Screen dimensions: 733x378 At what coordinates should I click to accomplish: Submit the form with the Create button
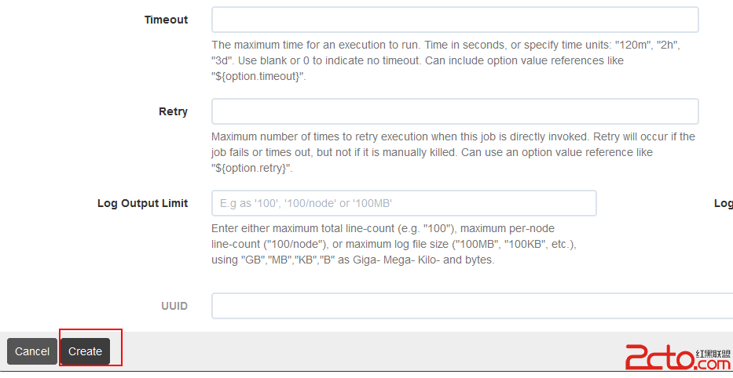pyautogui.click(x=85, y=351)
